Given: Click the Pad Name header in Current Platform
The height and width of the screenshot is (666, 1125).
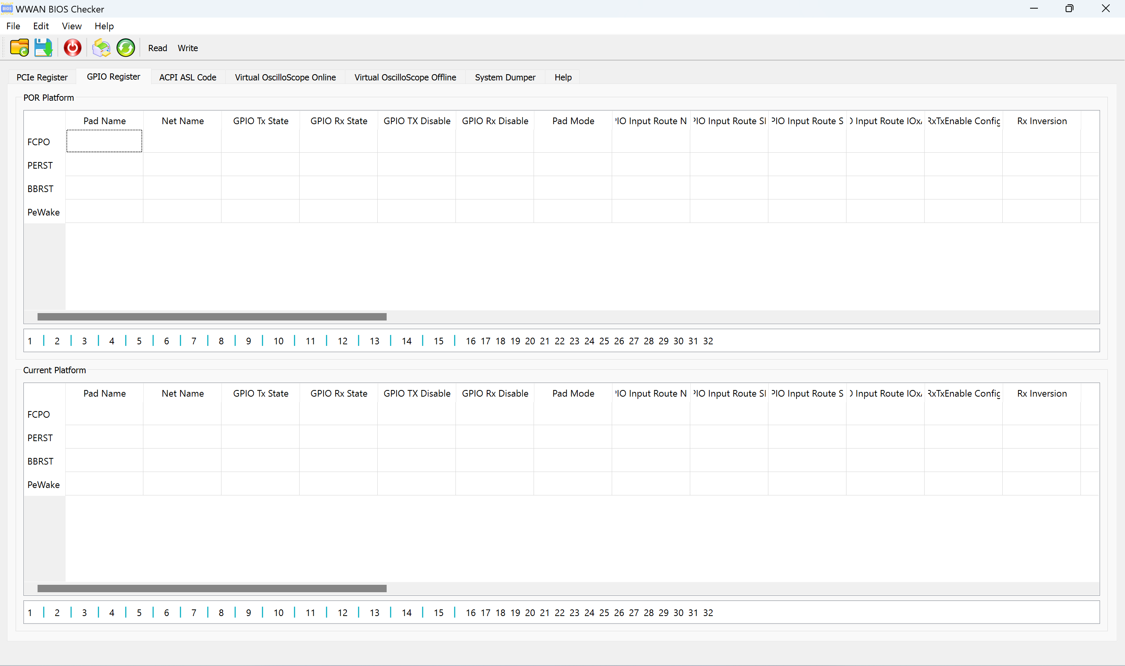Looking at the screenshot, I should pos(104,393).
